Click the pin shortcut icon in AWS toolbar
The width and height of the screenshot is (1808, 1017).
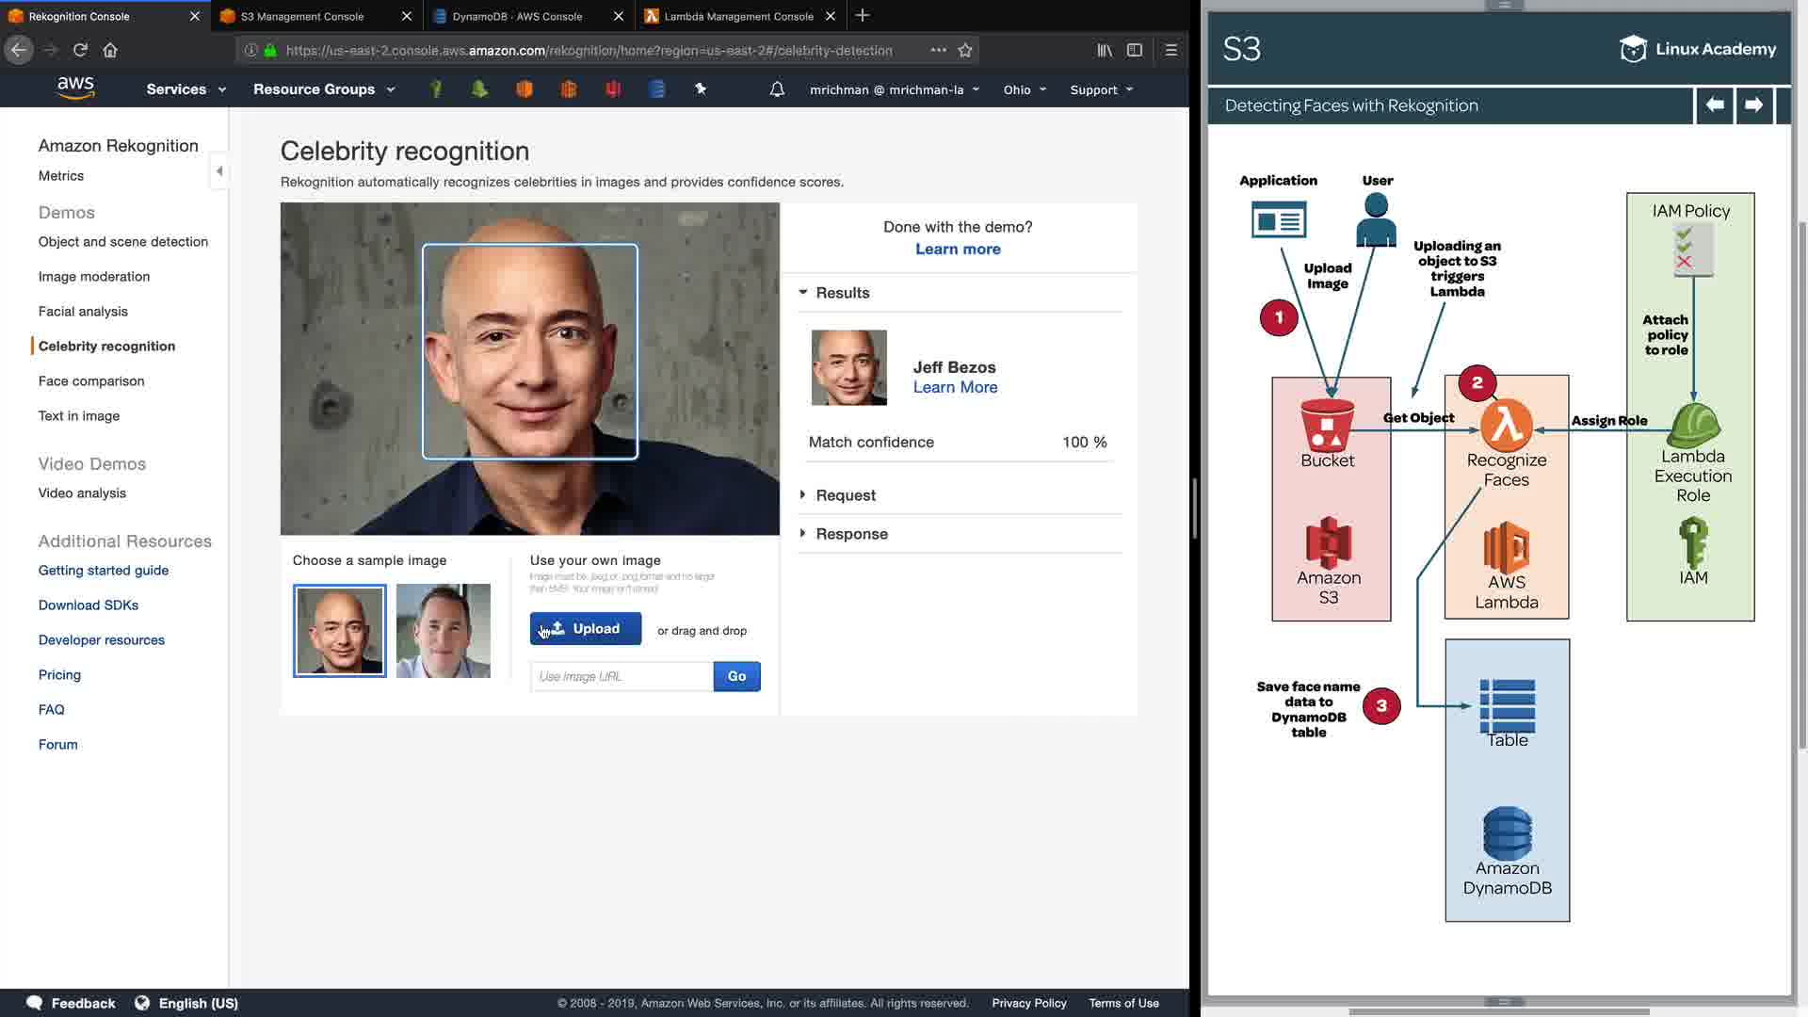701,89
